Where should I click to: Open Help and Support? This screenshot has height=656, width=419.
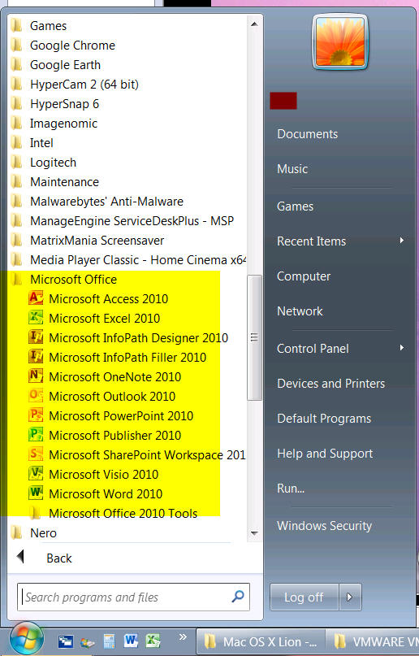[x=325, y=454]
